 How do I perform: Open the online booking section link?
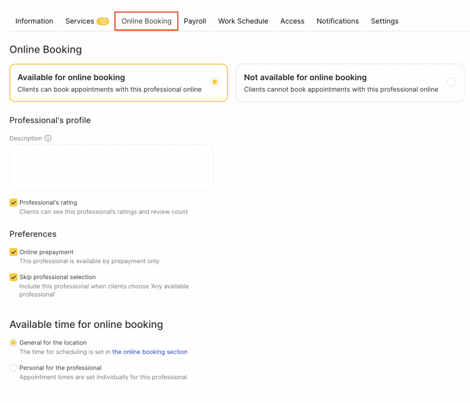[x=150, y=352]
